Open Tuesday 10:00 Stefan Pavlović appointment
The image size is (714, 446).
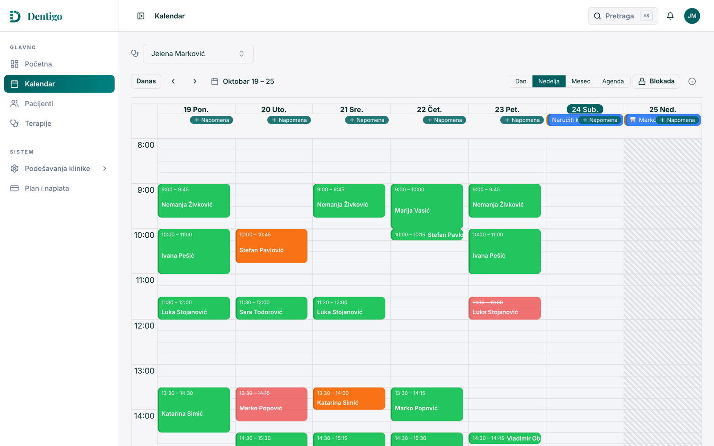tap(272, 246)
